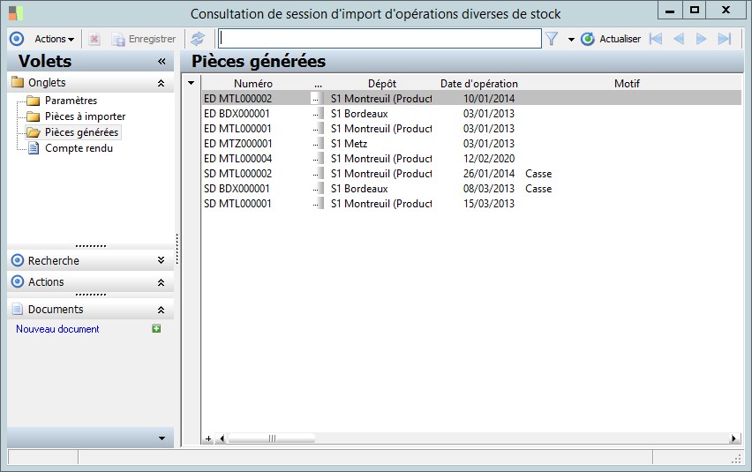Go to the last record
Image resolution: width=752 pixels, height=472 pixels.
[x=724, y=39]
